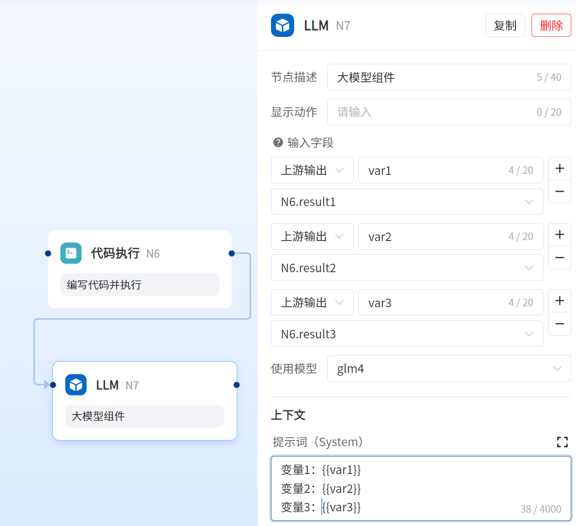Viewport: 576px width, 526px height.
Task: Expand the system prompt editor to fullscreen
Action: point(562,442)
